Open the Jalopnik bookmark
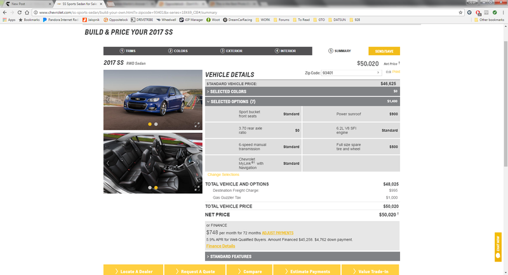The height and width of the screenshot is (275, 508). pyautogui.click(x=91, y=20)
